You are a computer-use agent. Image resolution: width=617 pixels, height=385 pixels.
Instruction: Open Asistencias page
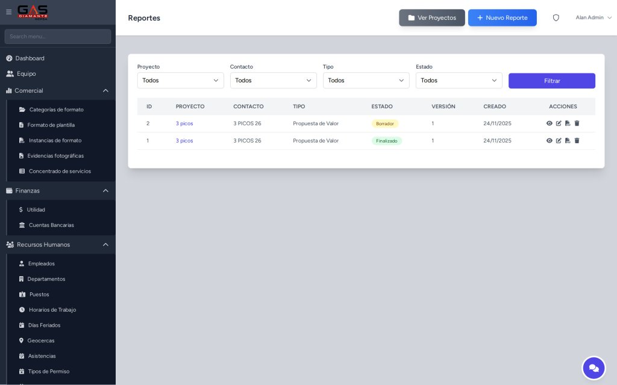coord(42,356)
